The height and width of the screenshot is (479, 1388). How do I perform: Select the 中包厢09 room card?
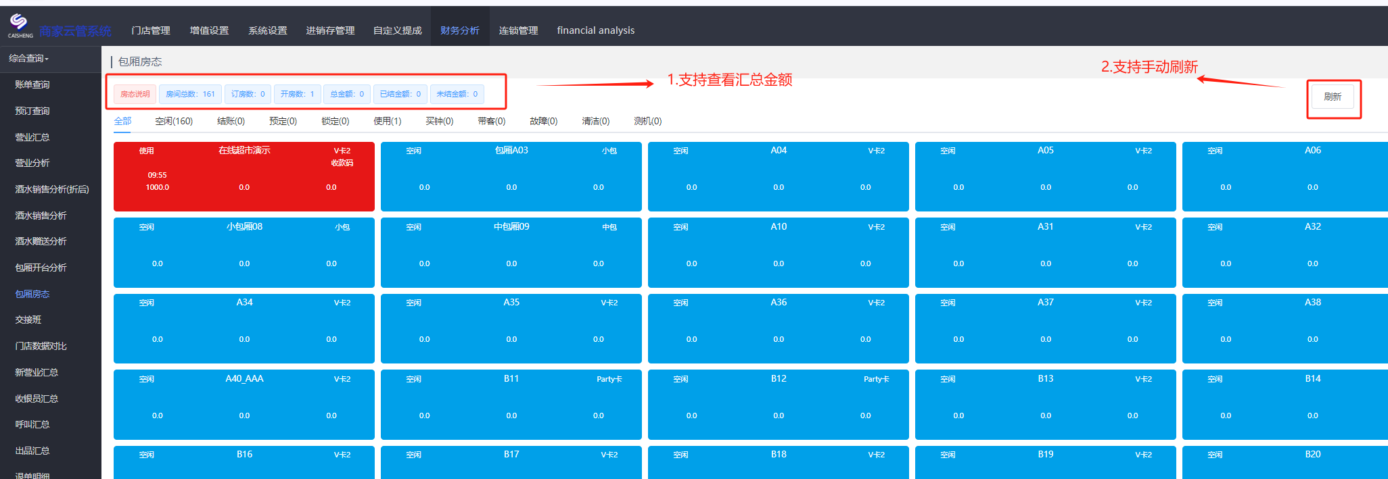pos(511,253)
